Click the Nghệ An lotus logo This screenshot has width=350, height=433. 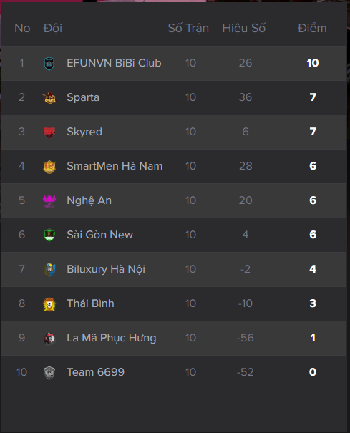click(49, 201)
